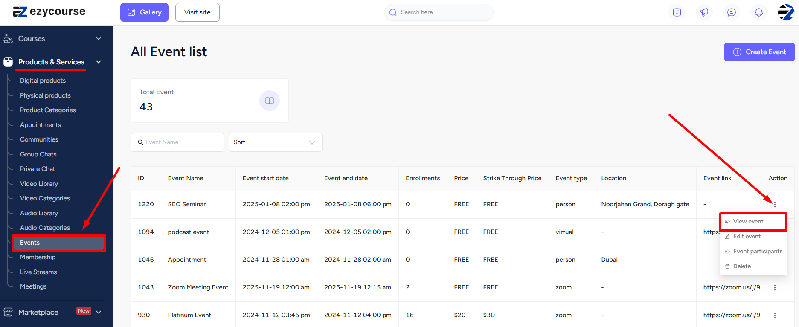Screen dimensions: 799x327
Task: Focus the Search here field
Action: (x=439, y=12)
